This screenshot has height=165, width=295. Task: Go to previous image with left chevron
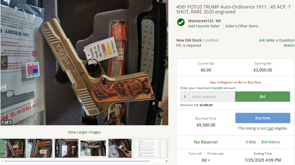(4, 62)
